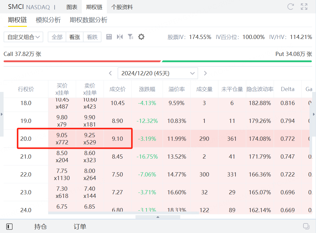Click volume value 300 cell

pyautogui.click(x=204, y=174)
